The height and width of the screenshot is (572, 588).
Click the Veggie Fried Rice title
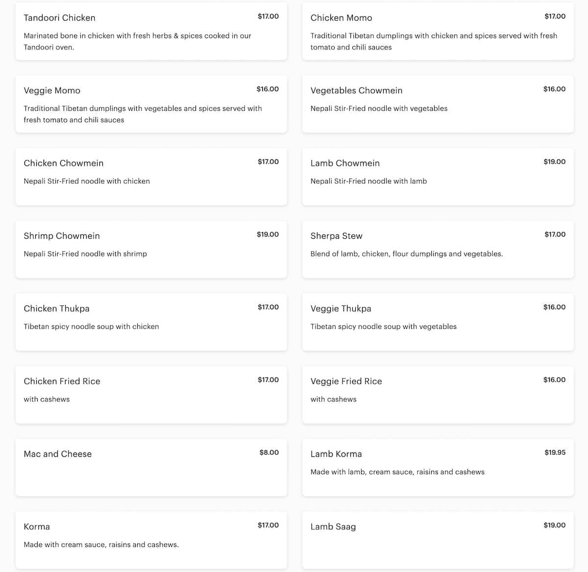[x=346, y=381]
